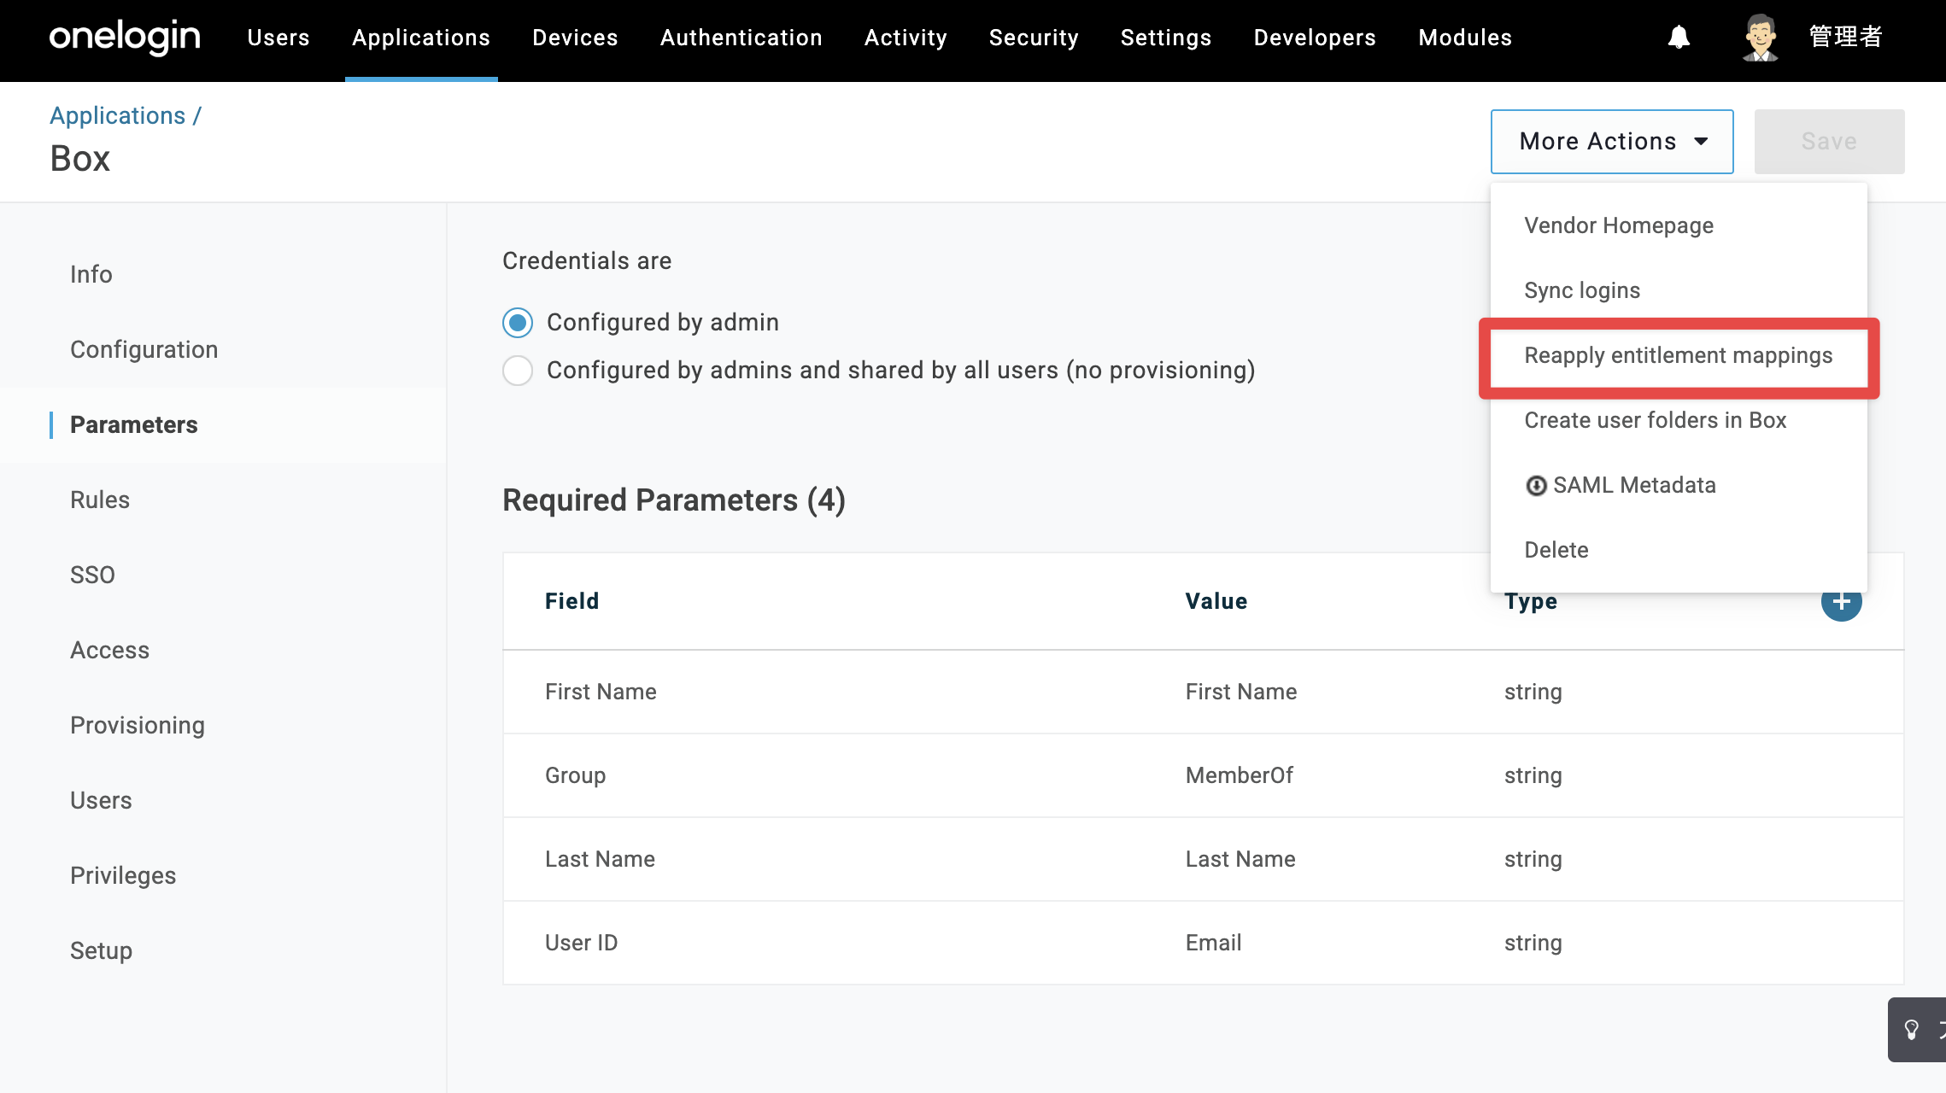Image resolution: width=1946 pixels, height=1093 pixels.
Task: Click the admin user avatar
Action: [1760, 38]
